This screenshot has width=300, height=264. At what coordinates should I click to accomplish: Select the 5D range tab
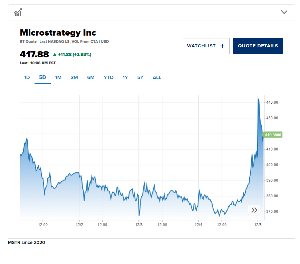(x=42, y=77)
